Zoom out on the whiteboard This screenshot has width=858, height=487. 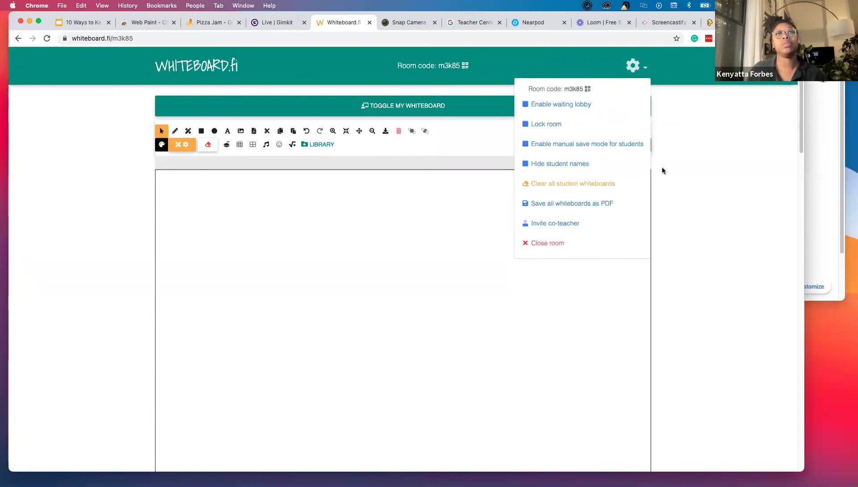pos(372,131)
